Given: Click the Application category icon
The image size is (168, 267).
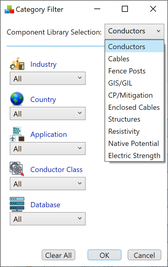Looking at the screenshot, I should point(17,134).
